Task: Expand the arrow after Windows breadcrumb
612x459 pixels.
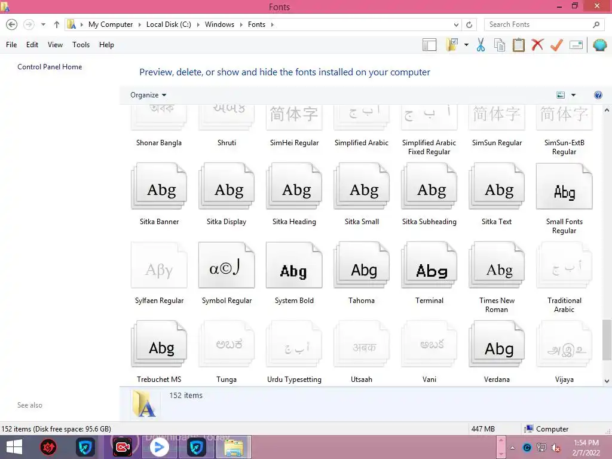Action: click(x=241, y=25)
